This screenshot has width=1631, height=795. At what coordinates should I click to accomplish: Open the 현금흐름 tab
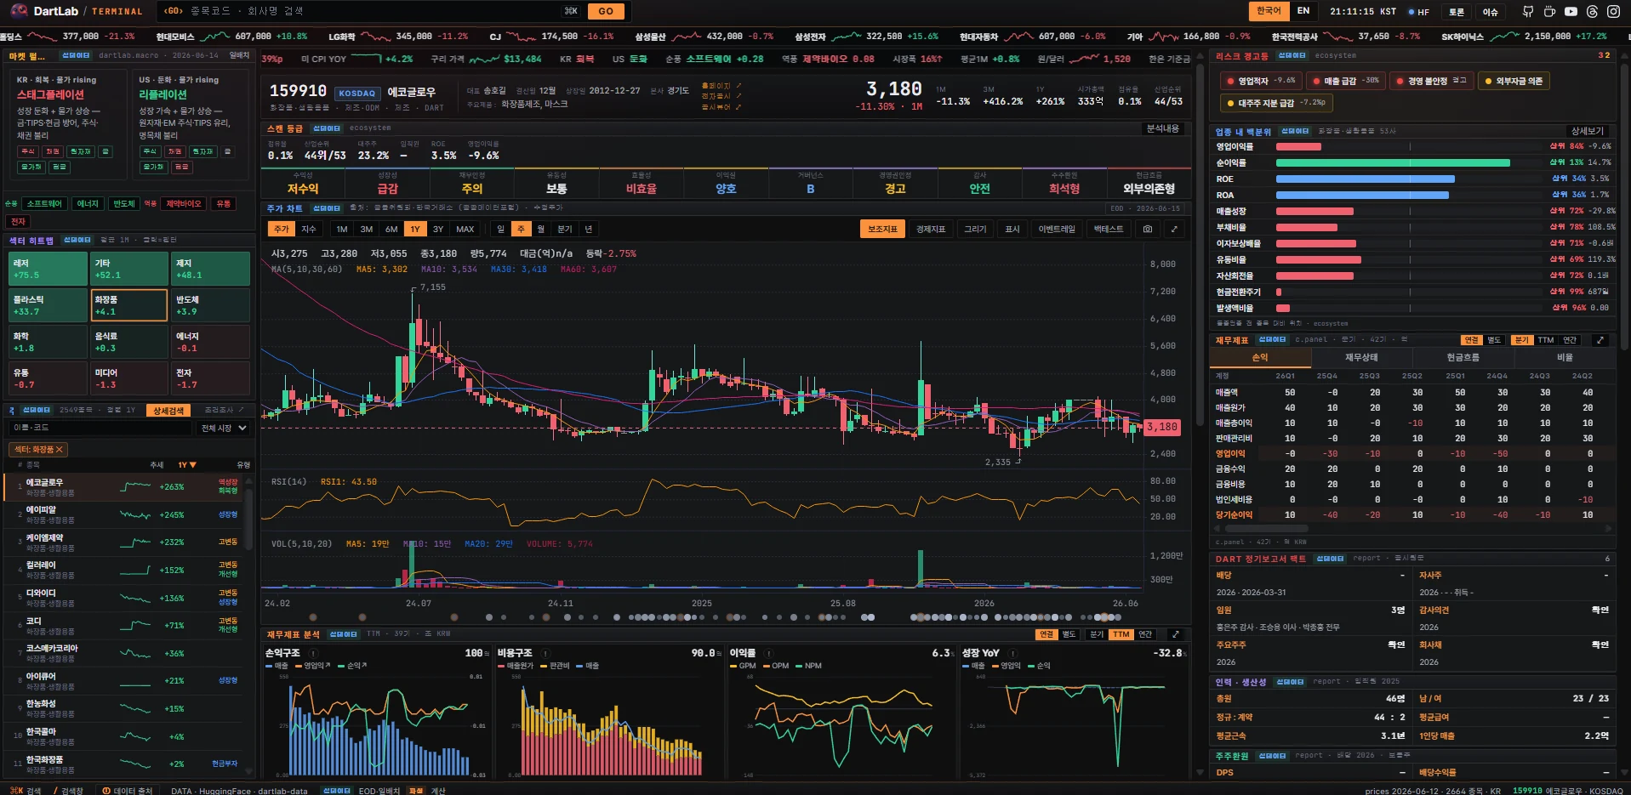1463,358
